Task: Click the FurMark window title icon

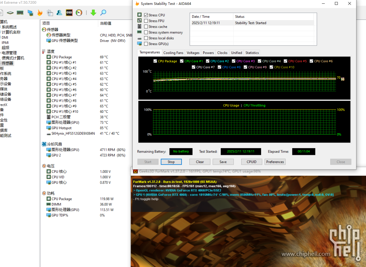Action: pyautogui.click(x=135, y=171)
